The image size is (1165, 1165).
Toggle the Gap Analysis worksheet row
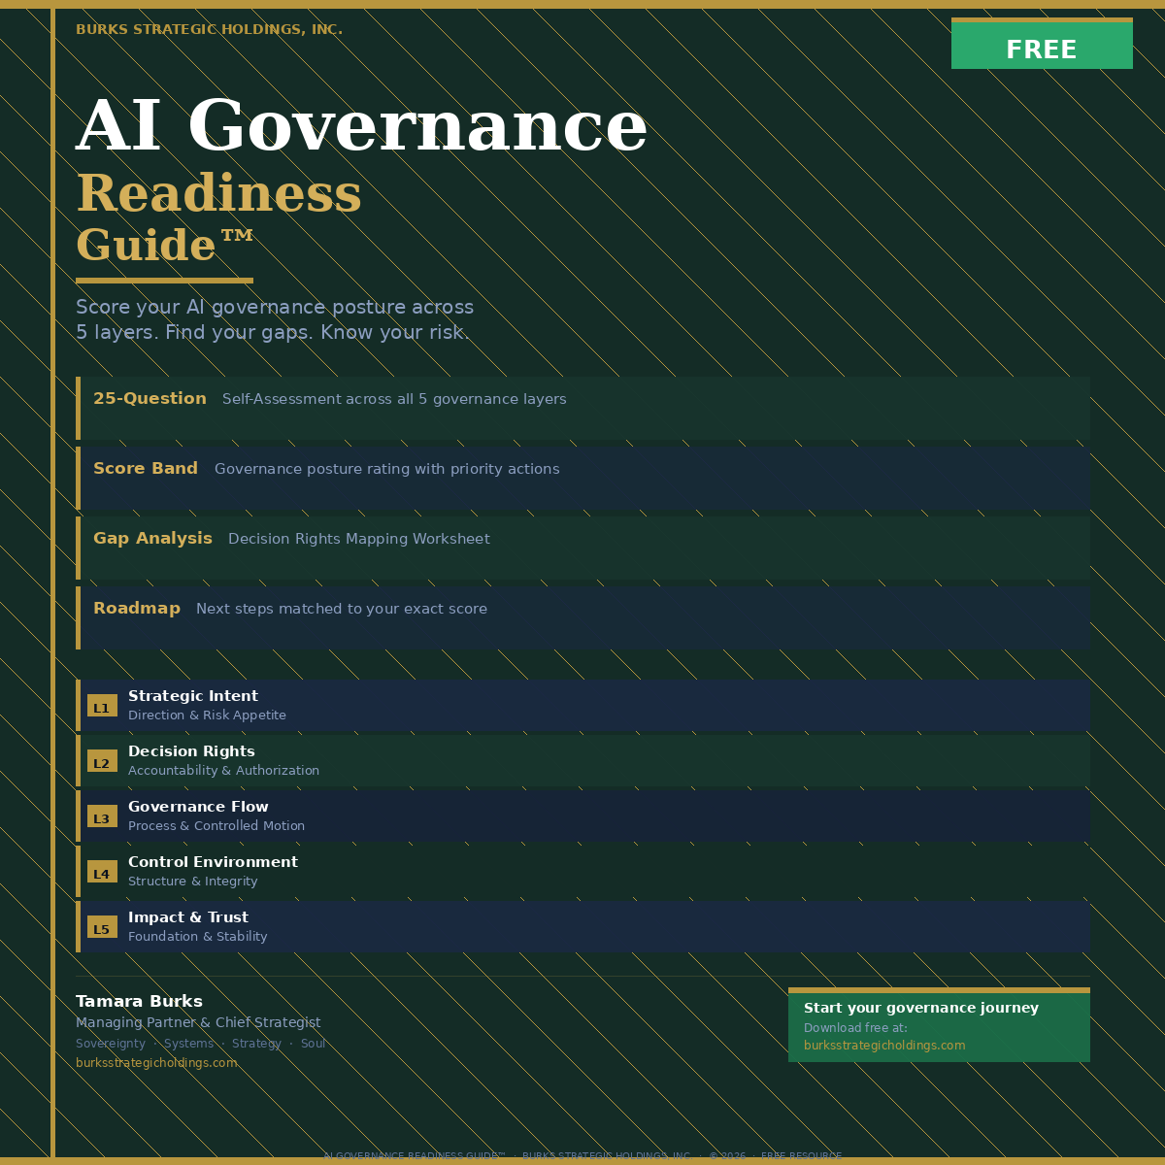point(582,548)
